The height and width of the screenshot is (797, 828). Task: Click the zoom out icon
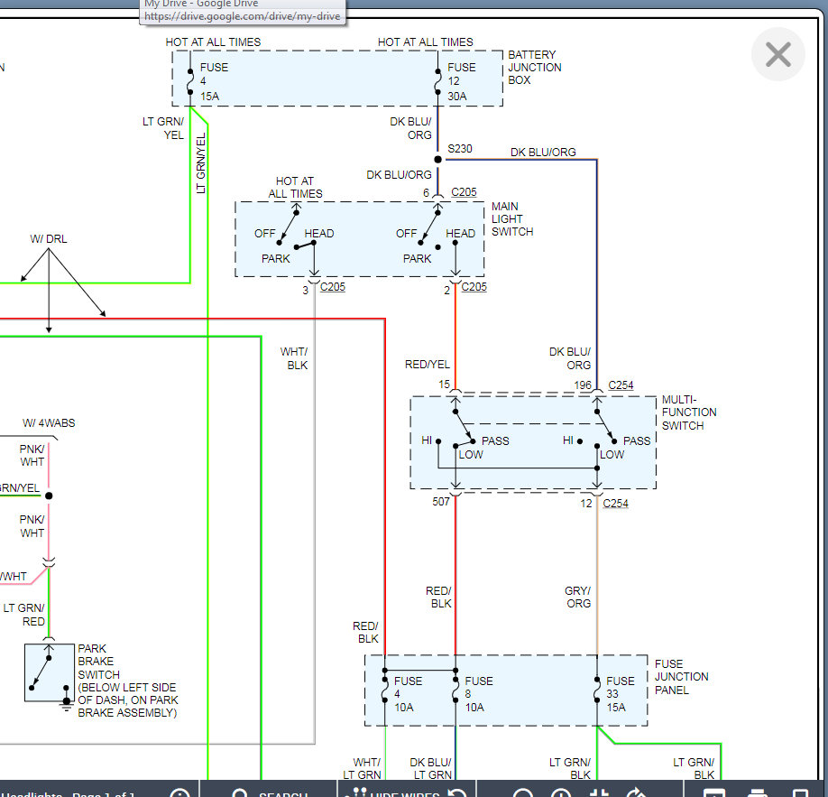[523, 793]
